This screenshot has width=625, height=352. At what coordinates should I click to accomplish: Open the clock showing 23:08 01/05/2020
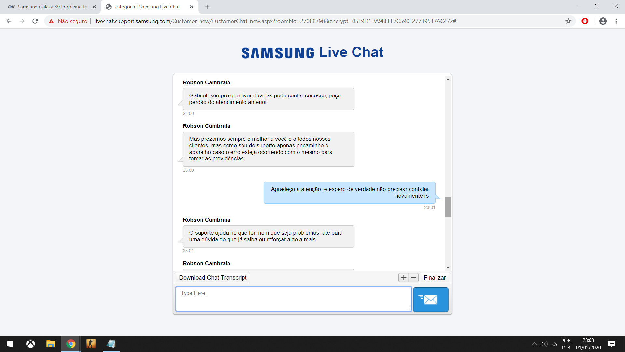coord(588,344)
